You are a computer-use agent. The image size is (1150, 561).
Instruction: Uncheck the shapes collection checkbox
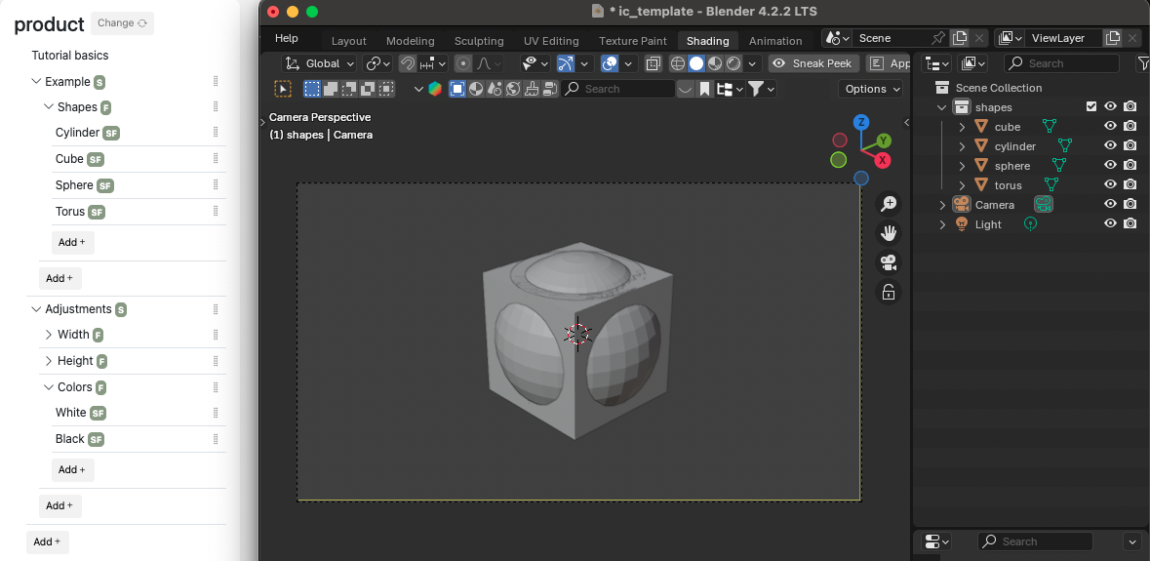[x=1091, y=106]
